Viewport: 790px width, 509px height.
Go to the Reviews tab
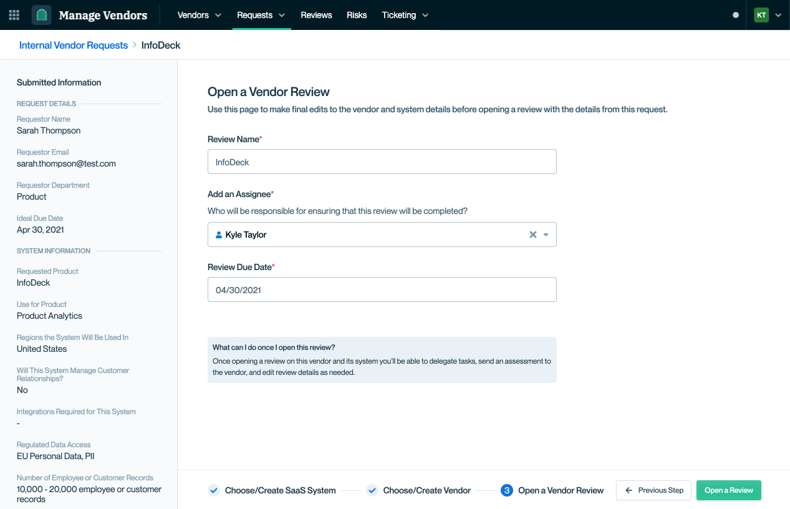point(316,15)
